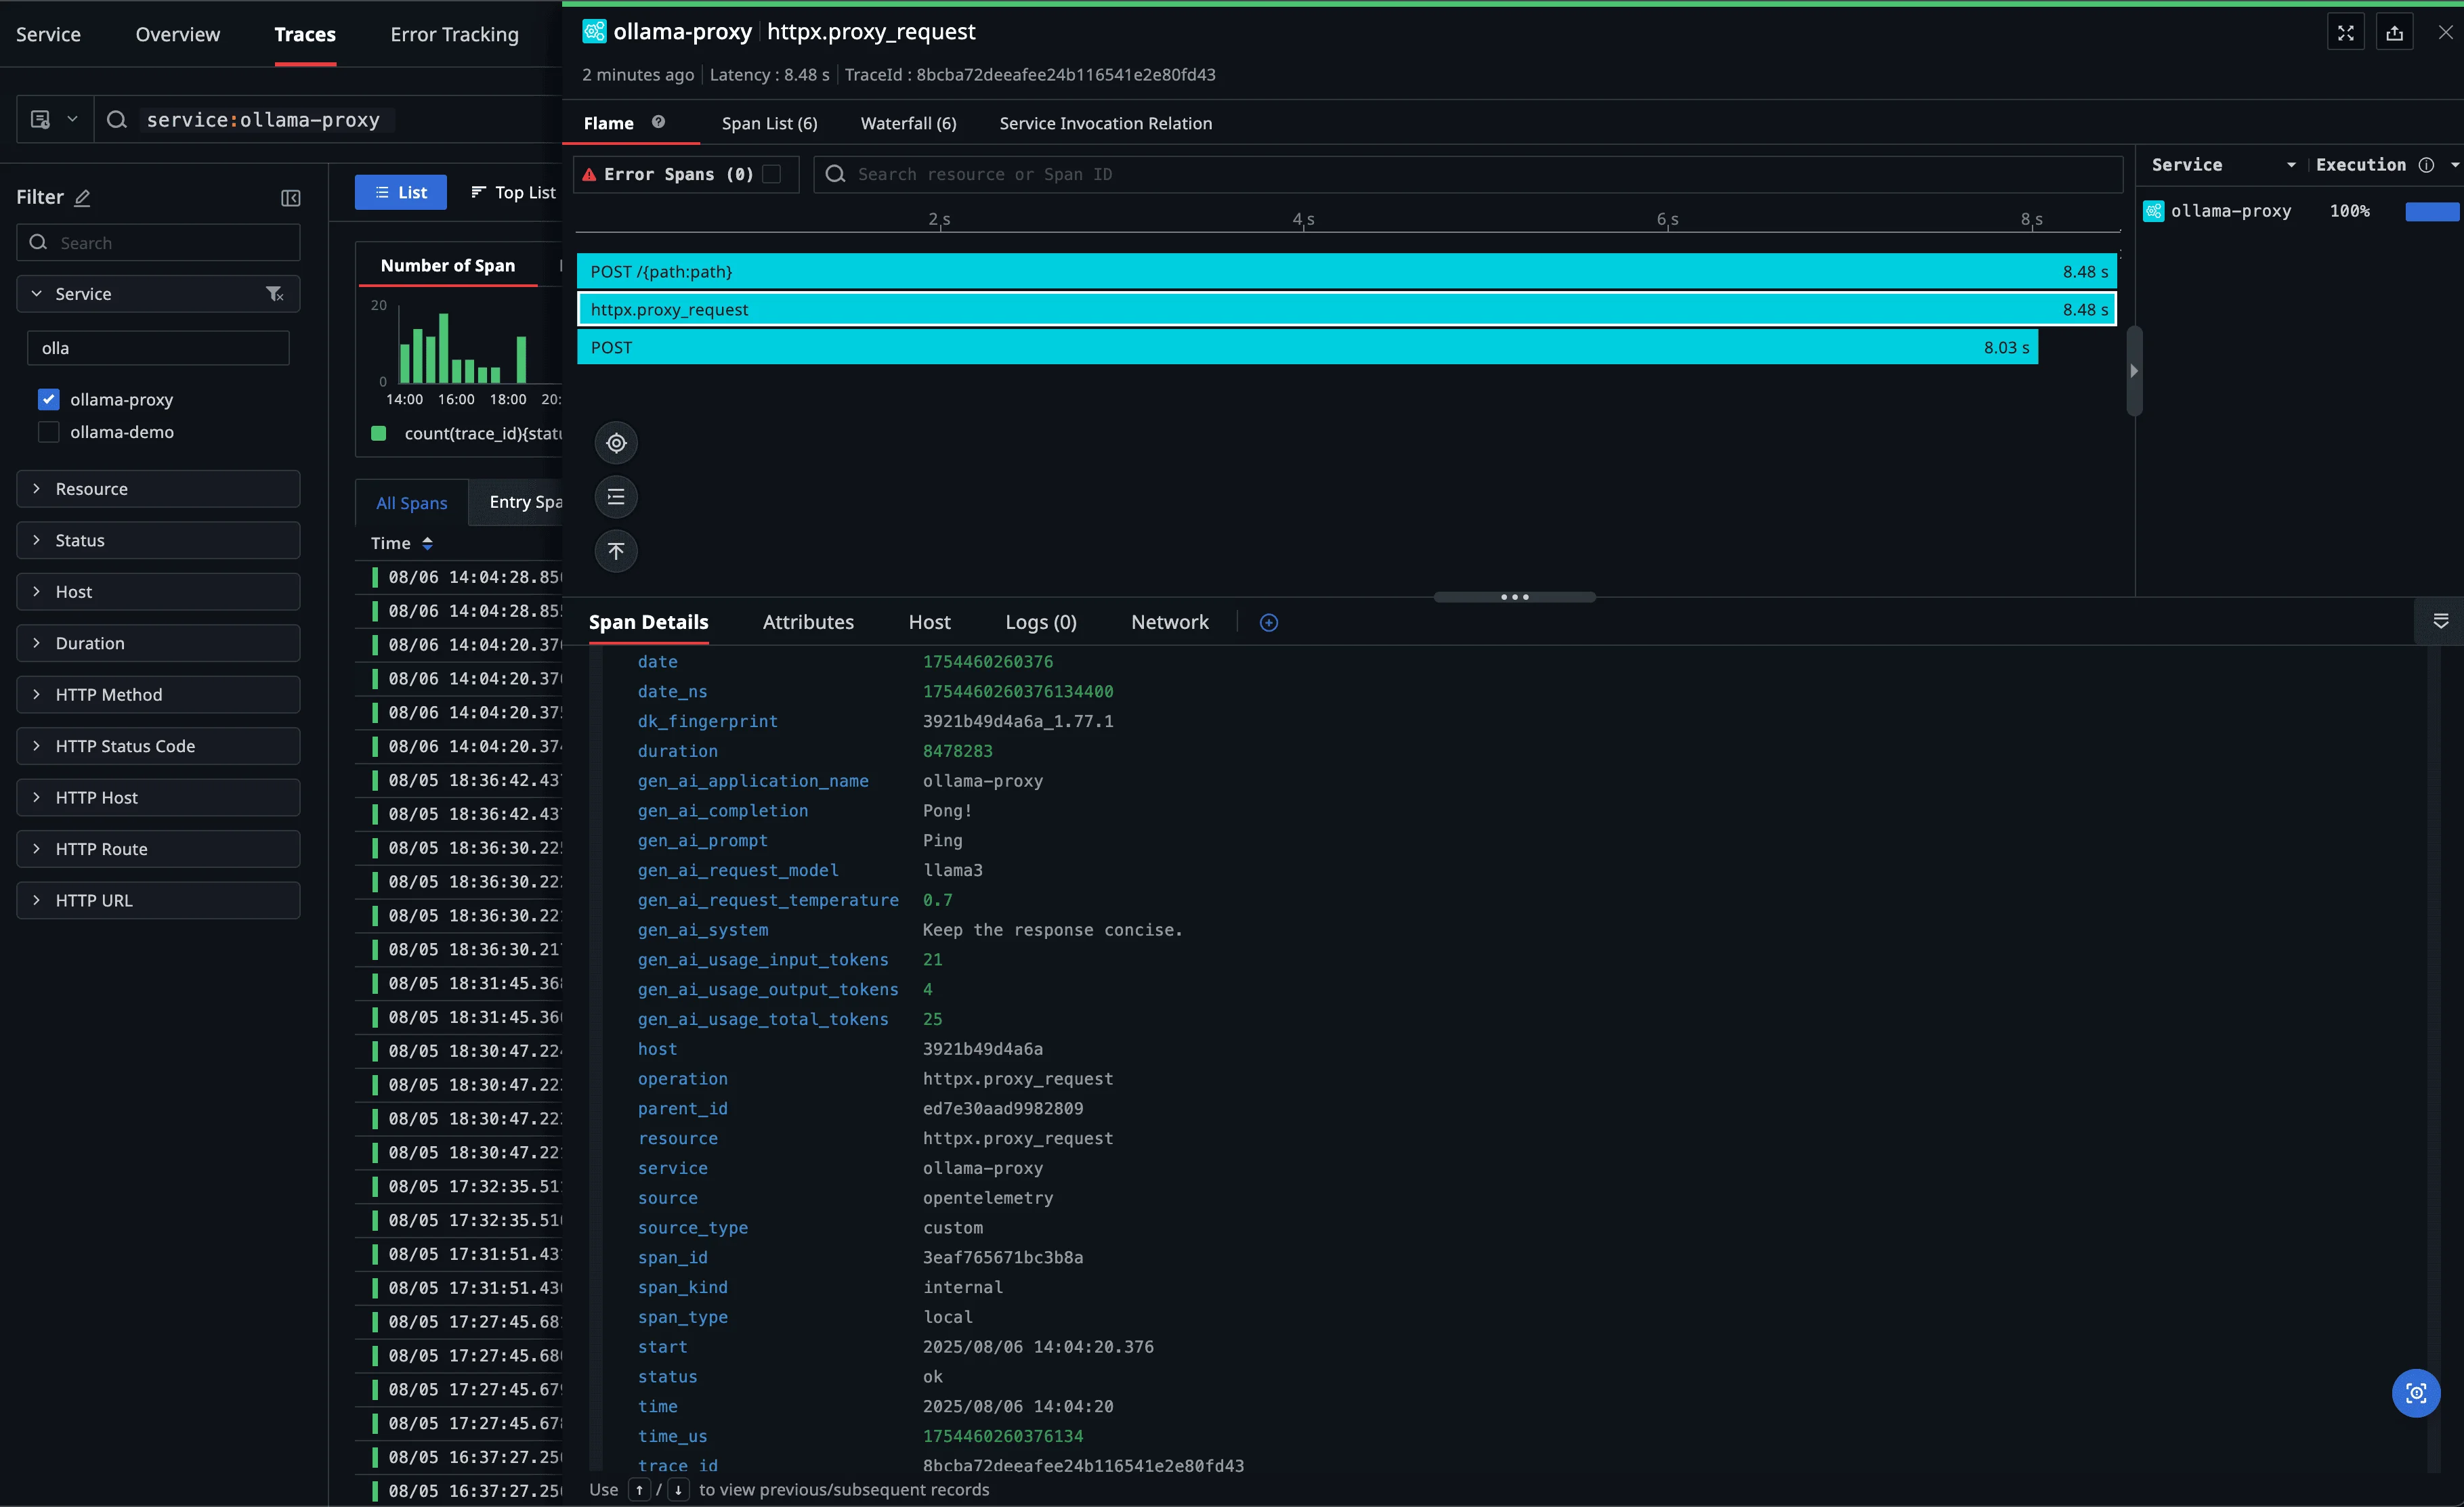The image size is (2464, 1507).
Task: Go to the Overview tab
Action: pyautogui.click(x=177, y=34)
